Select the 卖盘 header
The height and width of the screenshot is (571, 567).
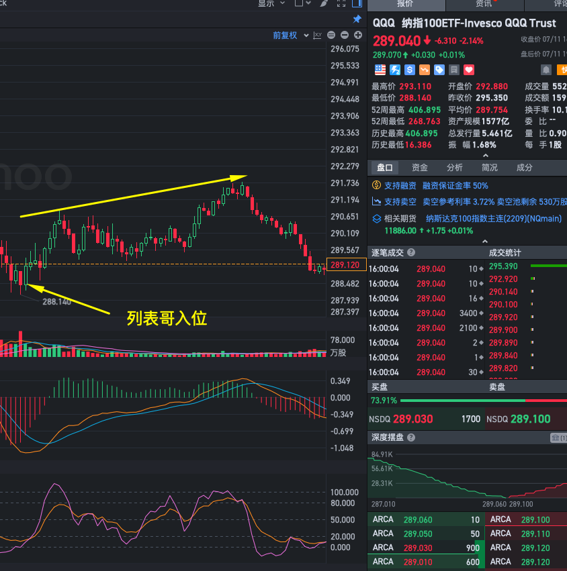pyautogui.click(x=496, y=386)
